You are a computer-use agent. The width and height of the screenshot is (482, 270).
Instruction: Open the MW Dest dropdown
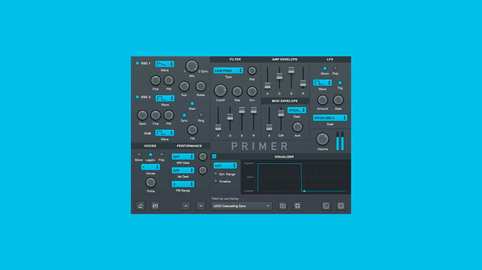tap(183, 157)
